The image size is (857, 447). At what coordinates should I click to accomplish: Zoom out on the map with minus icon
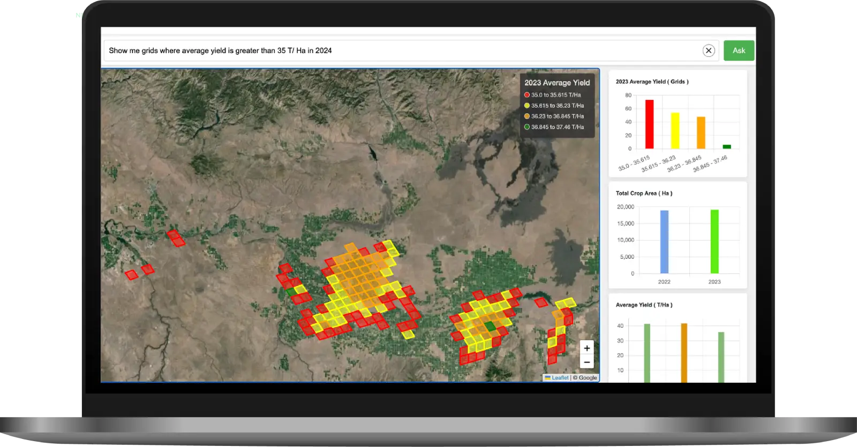click(x=587, y=363)
